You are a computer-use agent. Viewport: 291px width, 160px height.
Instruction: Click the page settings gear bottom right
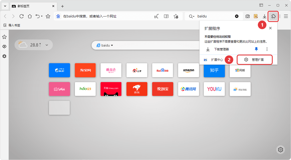(x=280, y=150)
